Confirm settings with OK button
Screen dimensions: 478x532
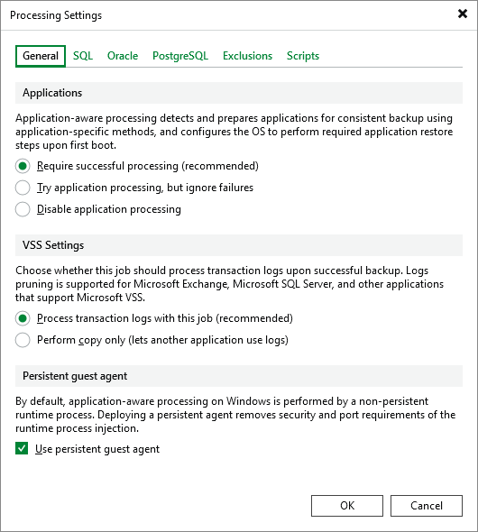tap(347, 506)
